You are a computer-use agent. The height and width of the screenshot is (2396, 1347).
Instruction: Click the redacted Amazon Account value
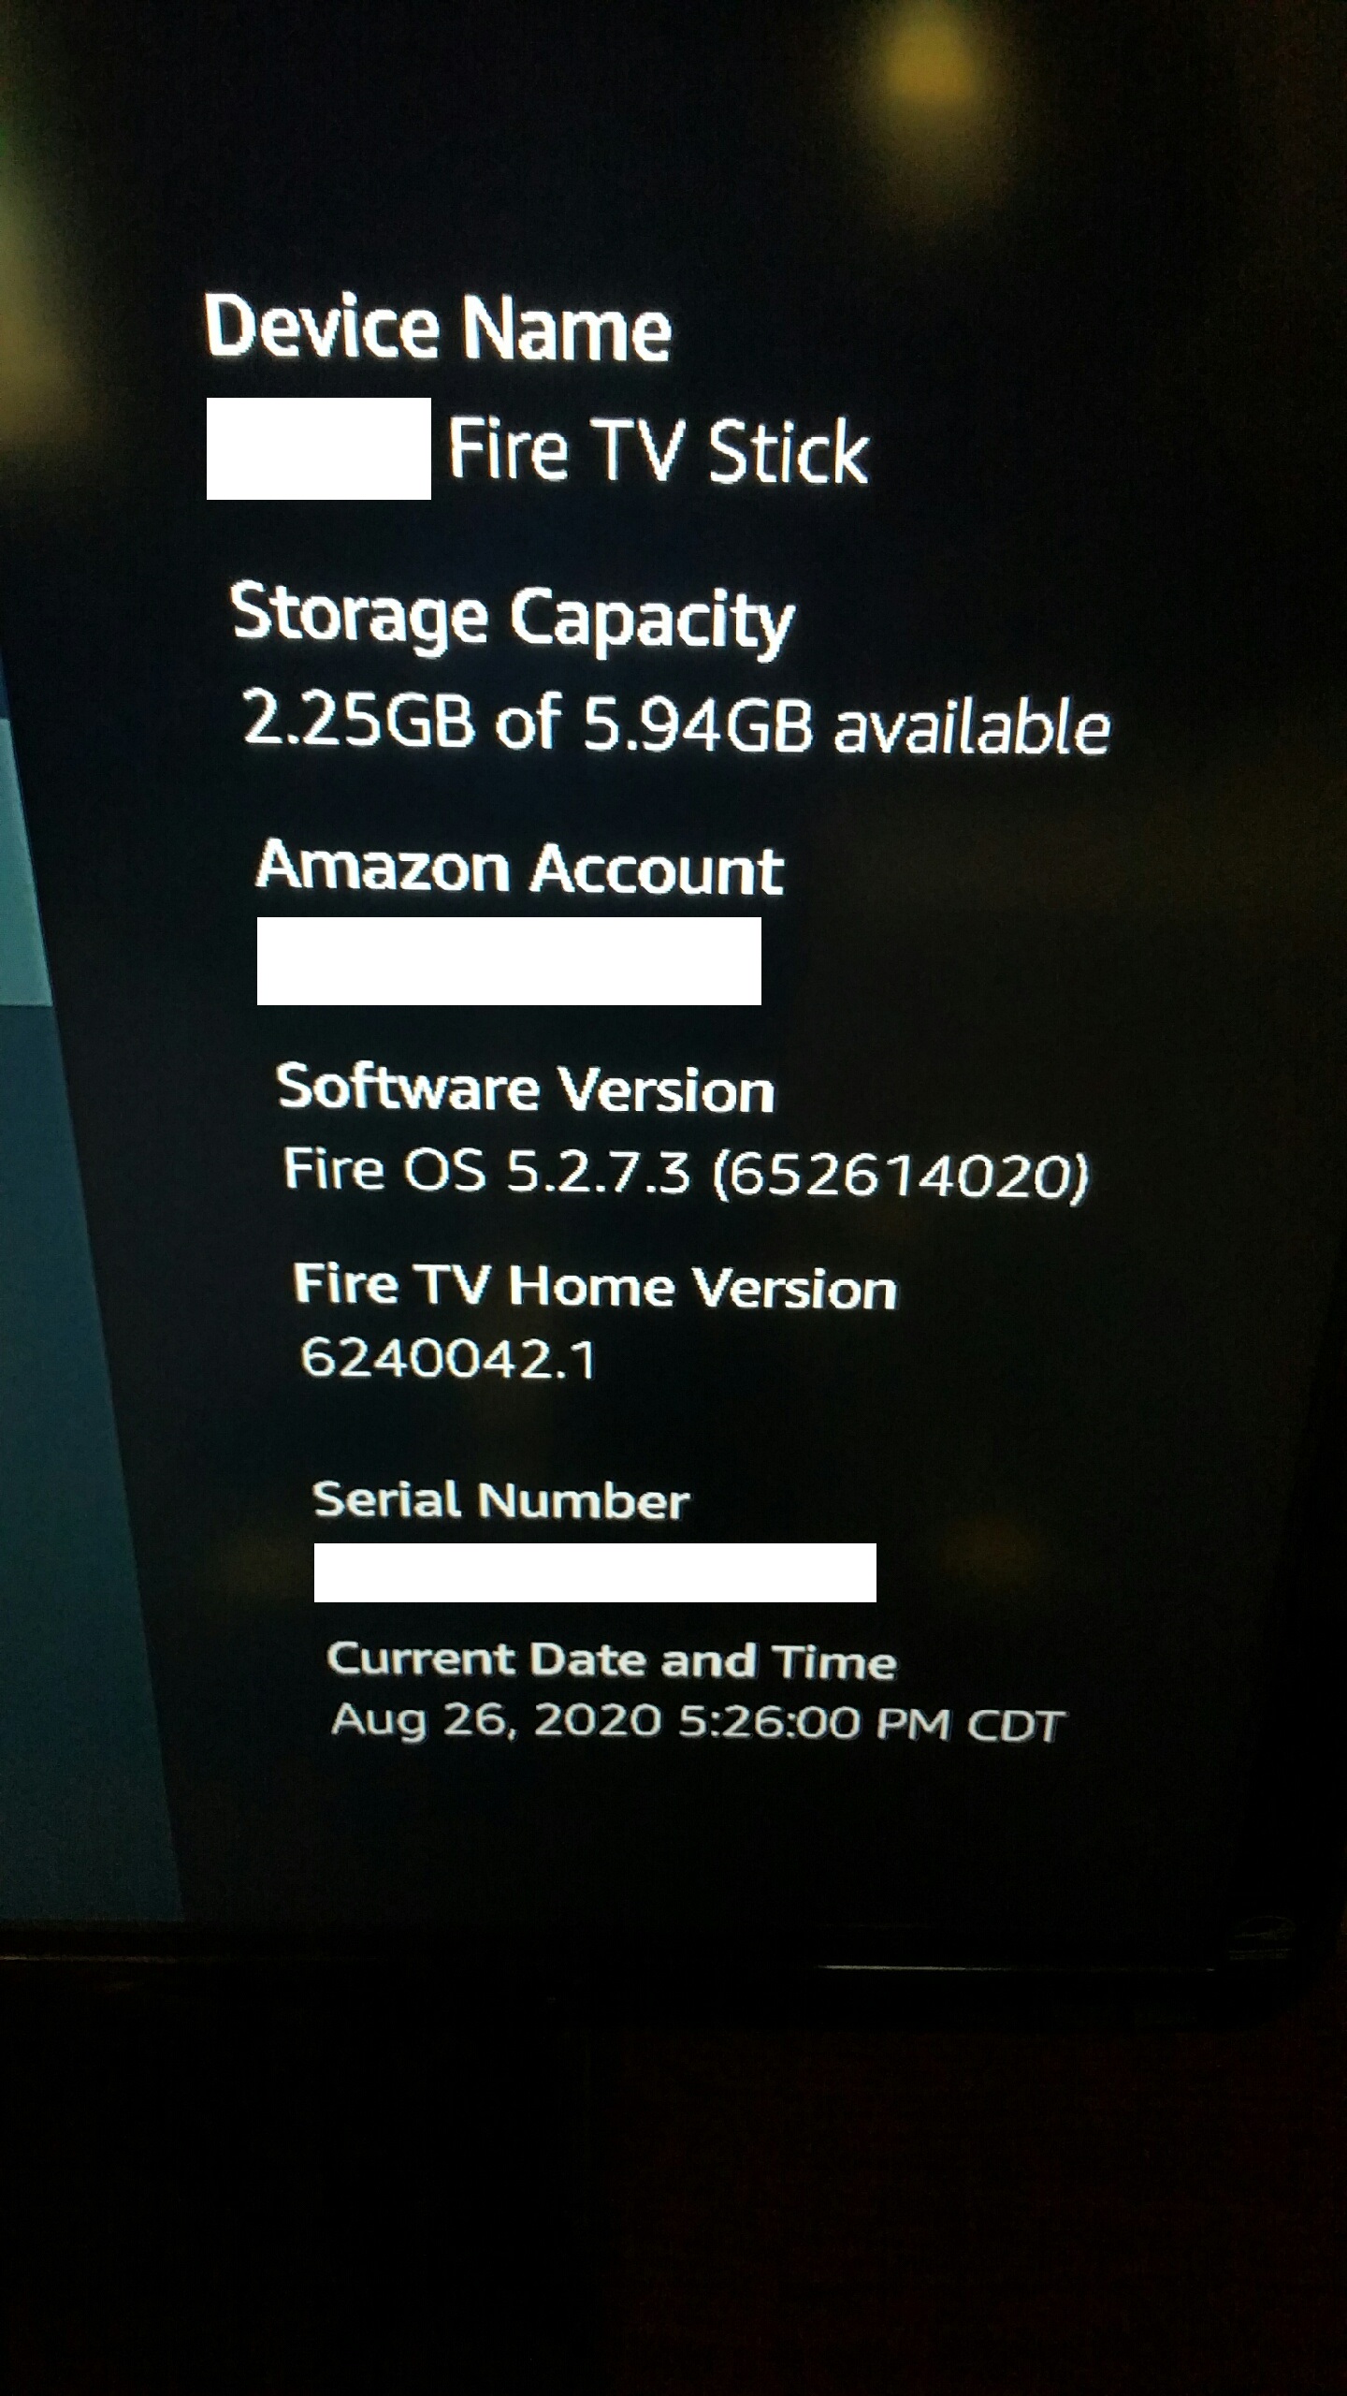click(509, 961)
